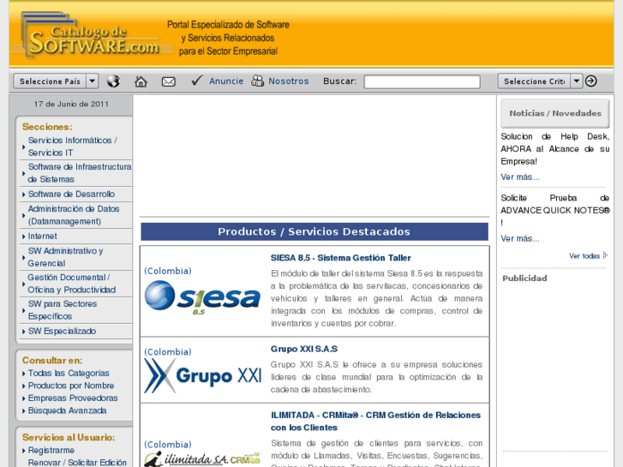
Task: Click (Colombia) label above Siesa logo
Action: (x=168, y=271)
